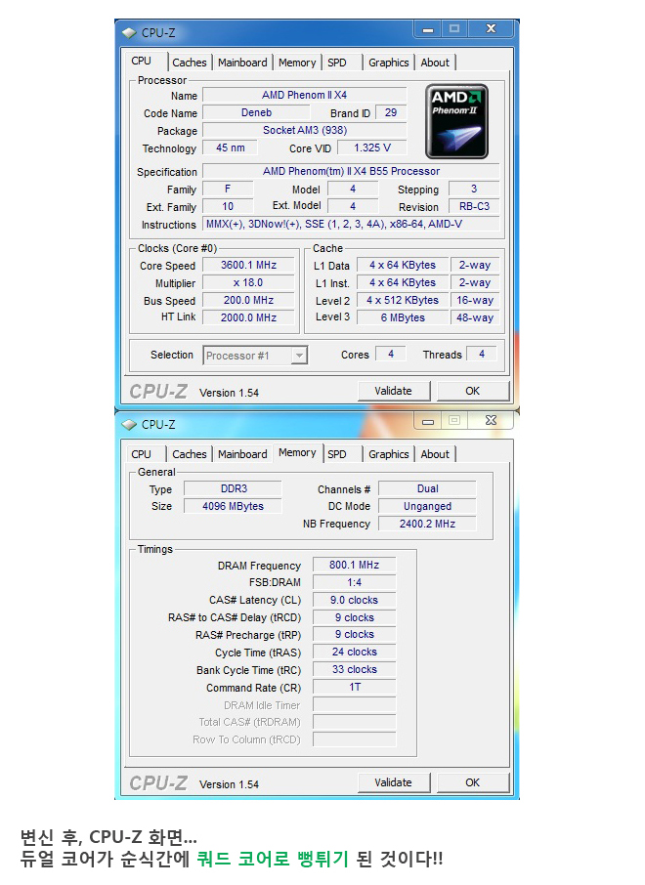Click the Name field 'AMD Phenom II X4'

(x=305, y=95)
